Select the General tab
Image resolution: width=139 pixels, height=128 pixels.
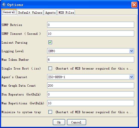coord(9,12)
